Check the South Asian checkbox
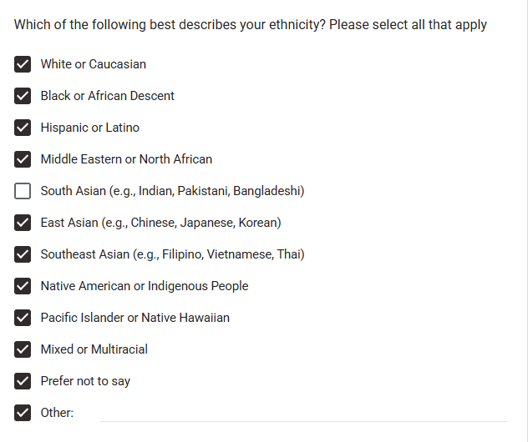Screen dimensions: 528x442 click(23, 191)
